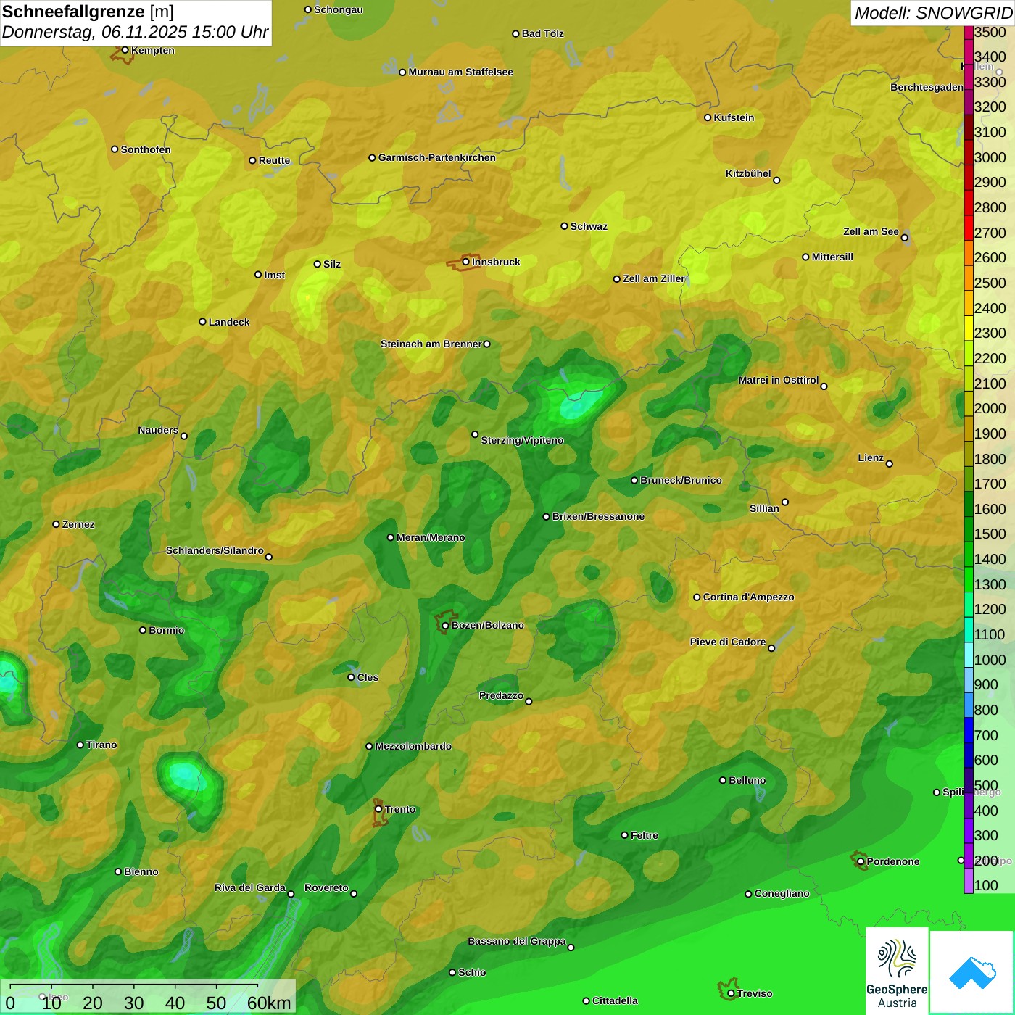Viewport: 1015px width, 1015px height.
Task: Click the Zell am Ziller label
Action: click(654, 278)
